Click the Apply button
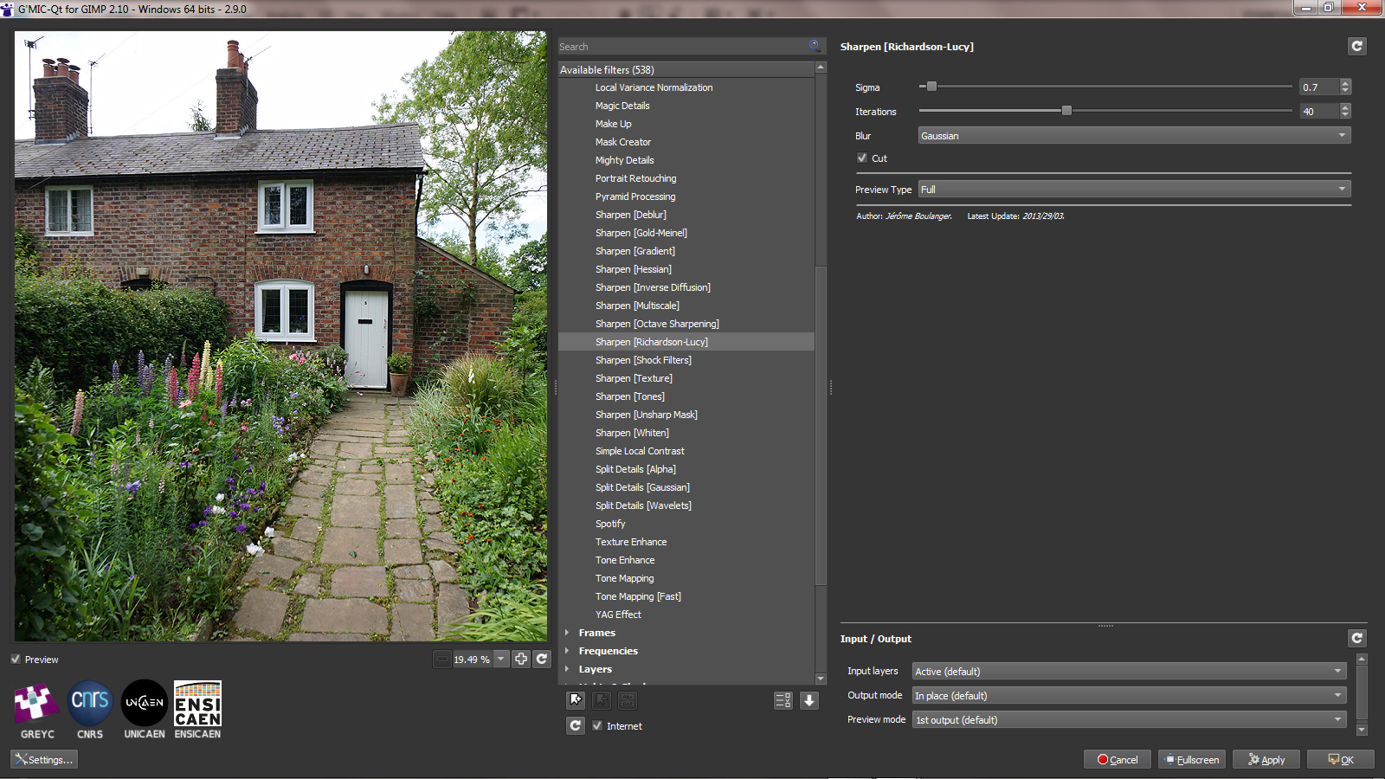1385x779 pixels. click(x=1266, y=760)
